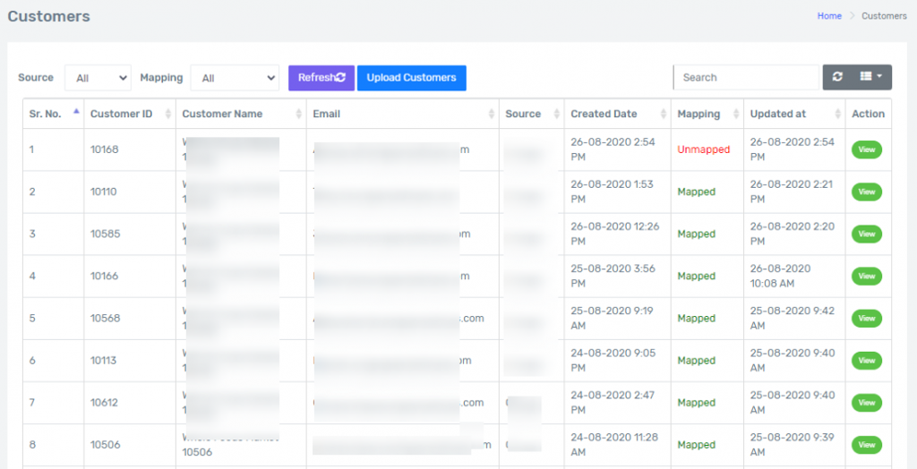This screenshot has height=469, width=917.
Task: Sort table by Created Date column
Action: coord(618,114)
